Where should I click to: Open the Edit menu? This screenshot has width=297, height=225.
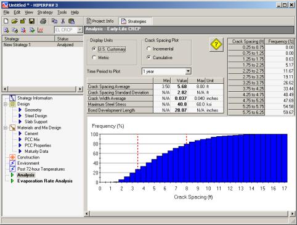tap(17, 12)
